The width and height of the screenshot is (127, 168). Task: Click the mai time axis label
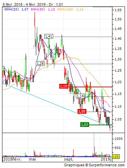33,159
